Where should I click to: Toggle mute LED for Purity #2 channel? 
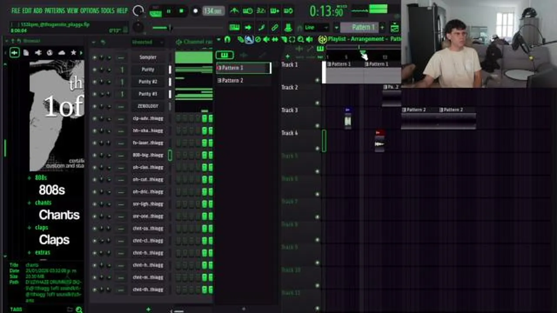click(x=94, y=82)
